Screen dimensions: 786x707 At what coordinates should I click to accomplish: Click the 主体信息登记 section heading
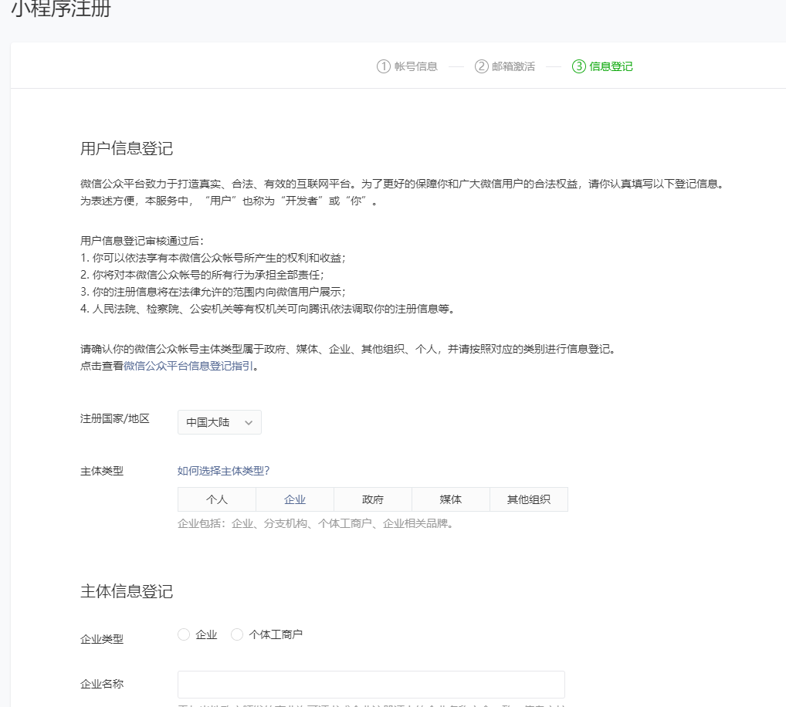(x=127, y=591)
